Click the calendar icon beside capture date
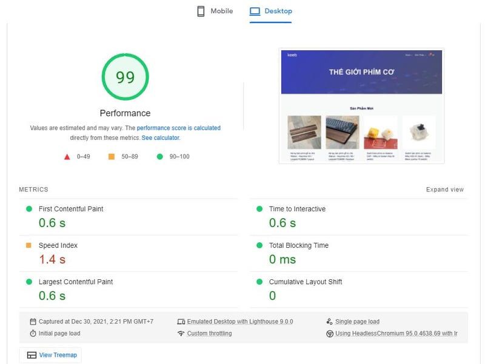Screen dimensions: 485x364 [x=33, y=322]
